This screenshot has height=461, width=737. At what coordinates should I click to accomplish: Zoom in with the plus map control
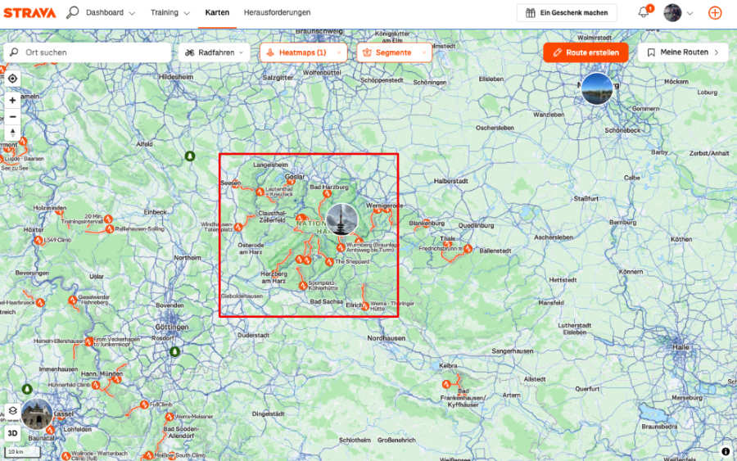coord(12,100)
